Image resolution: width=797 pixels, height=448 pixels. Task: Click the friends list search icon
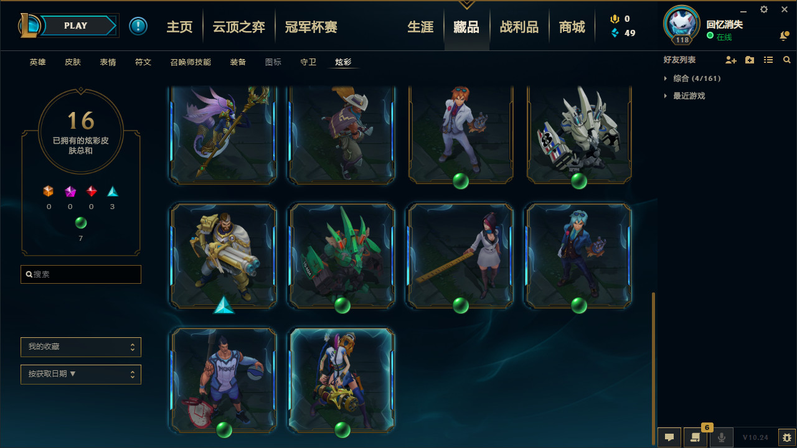point(787,60)
